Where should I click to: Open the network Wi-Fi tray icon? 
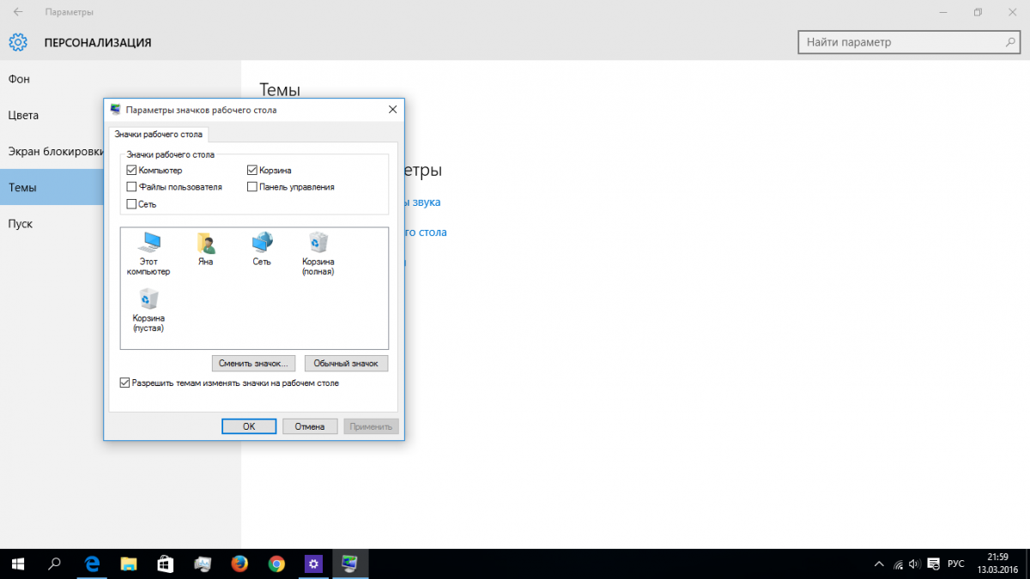tap(898, 564)
